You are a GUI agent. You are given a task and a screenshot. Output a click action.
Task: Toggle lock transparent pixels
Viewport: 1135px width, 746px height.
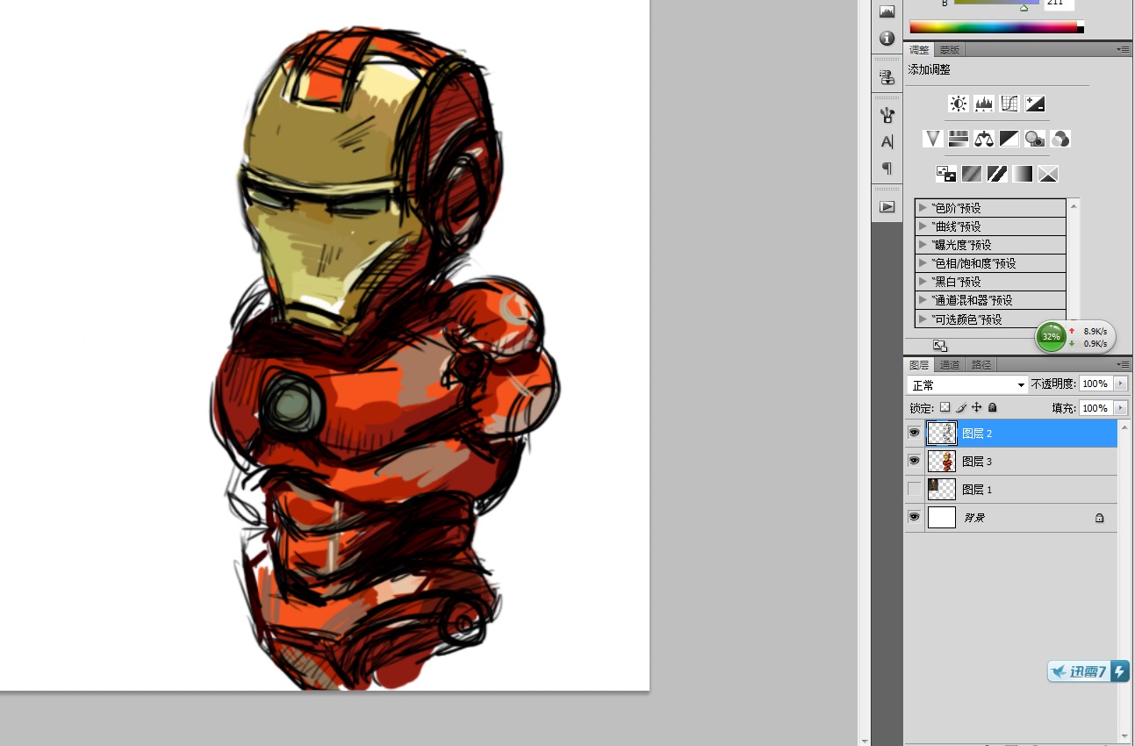pos(945,407)
